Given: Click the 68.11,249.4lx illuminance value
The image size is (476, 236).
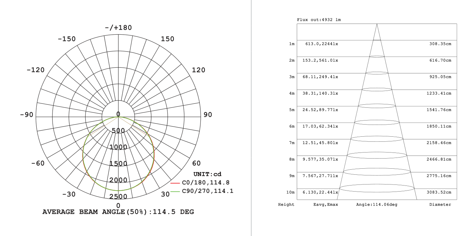Looking at the screenshot, I should click(320, 77).
